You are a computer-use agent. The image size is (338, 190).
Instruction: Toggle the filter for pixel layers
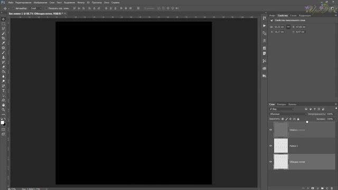click(306, 109)
